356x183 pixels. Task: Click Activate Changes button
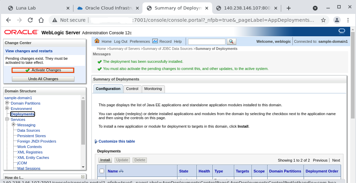[43, 70]
